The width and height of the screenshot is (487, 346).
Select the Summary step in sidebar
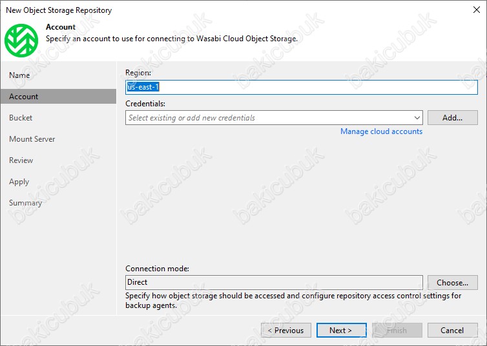[25, 203]
